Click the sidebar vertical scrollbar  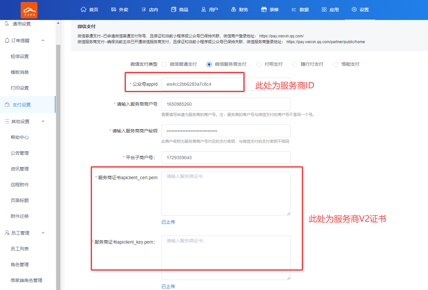coord(58,161)
